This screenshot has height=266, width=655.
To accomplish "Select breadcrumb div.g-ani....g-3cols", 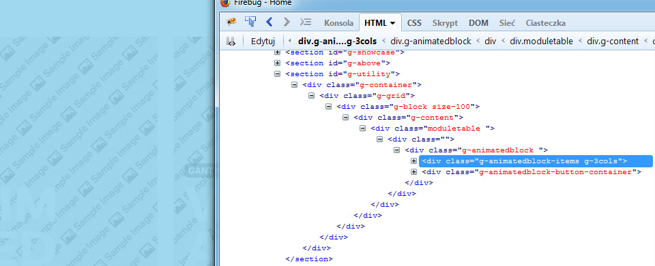I will 338,41.
